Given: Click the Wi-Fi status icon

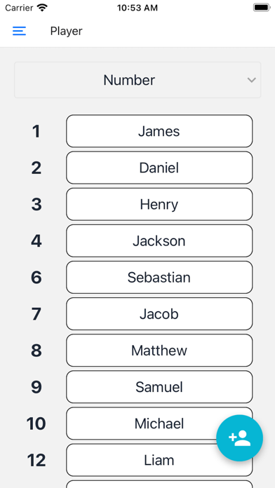Looking at the screenshot, I should point(42,8).
